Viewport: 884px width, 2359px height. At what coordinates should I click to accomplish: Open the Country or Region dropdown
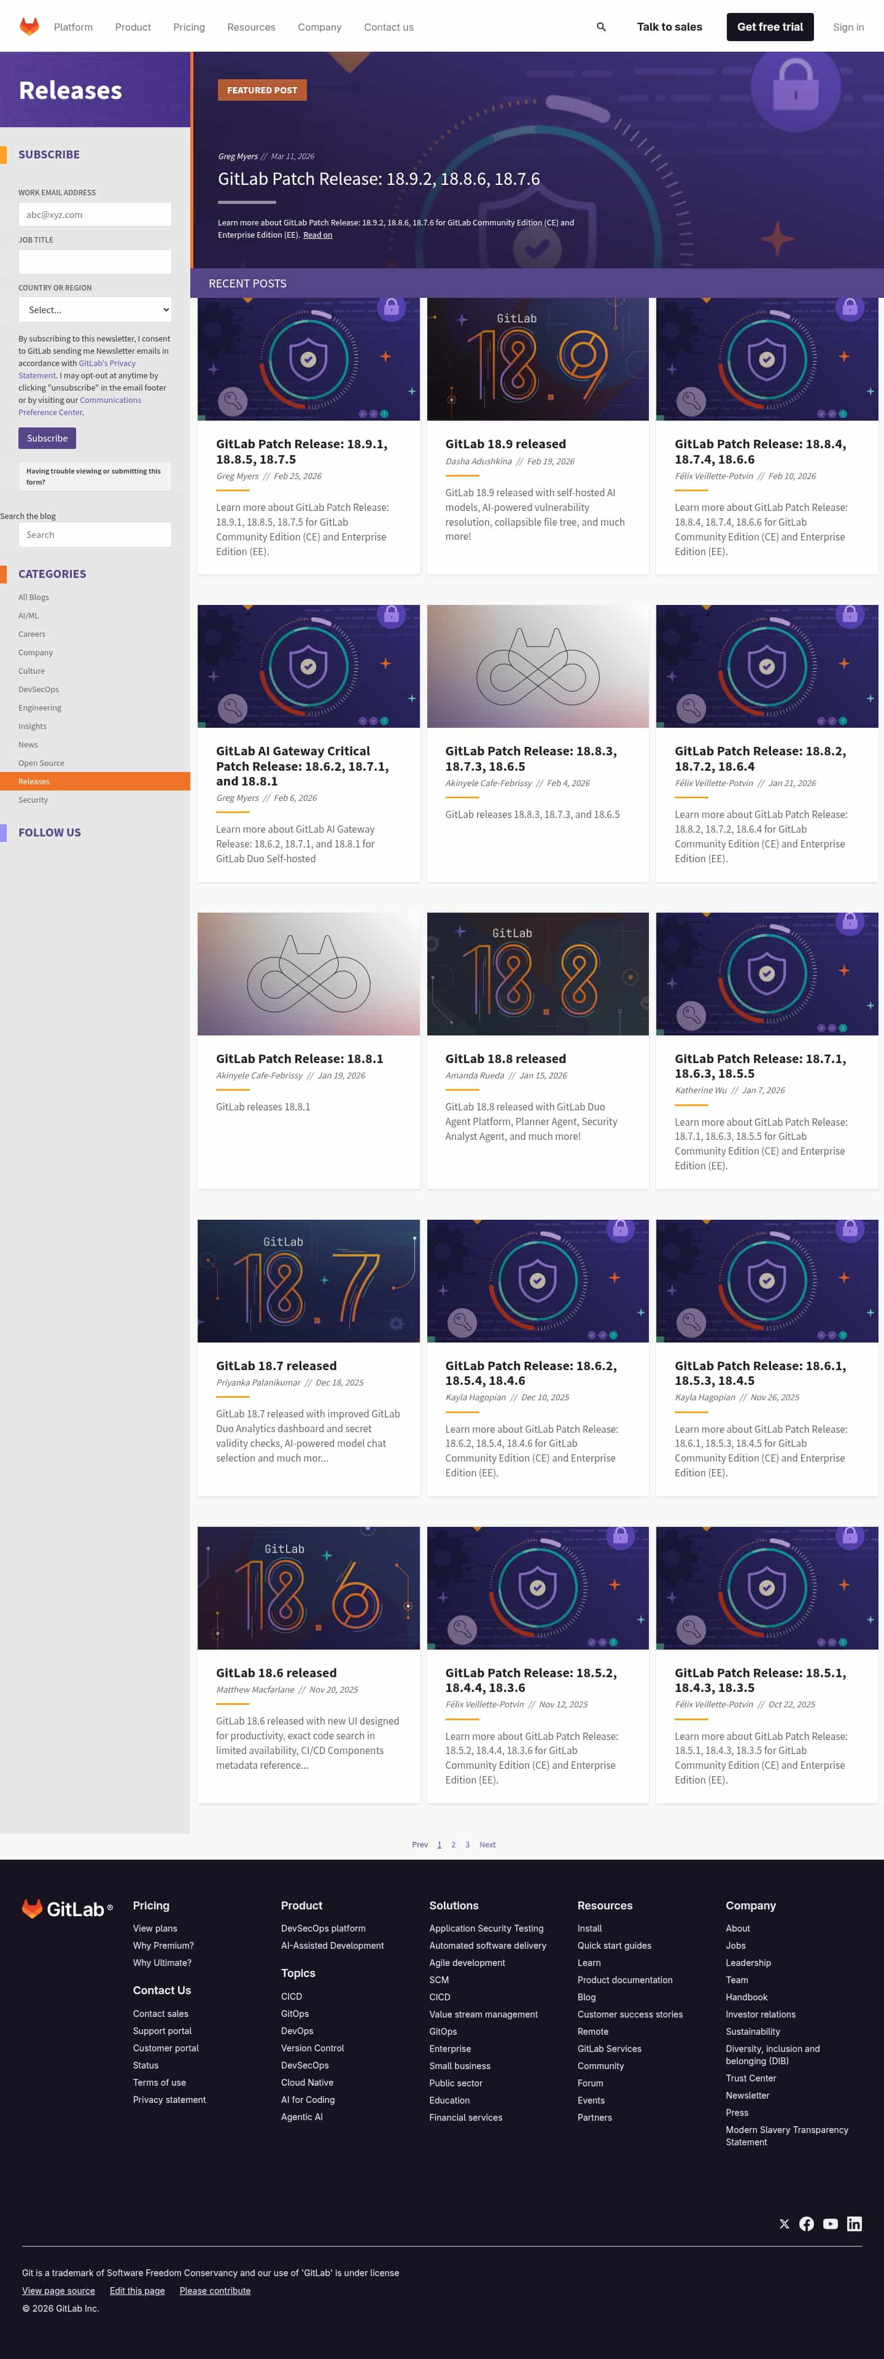95,310
